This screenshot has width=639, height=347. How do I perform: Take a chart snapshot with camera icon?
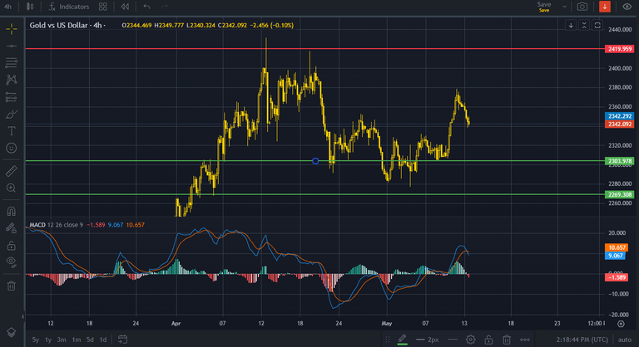(x=582, y=7)
